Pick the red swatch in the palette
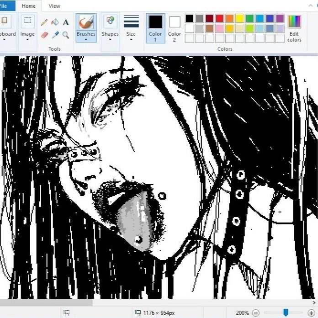318x318 pixels. coord(220,18)
